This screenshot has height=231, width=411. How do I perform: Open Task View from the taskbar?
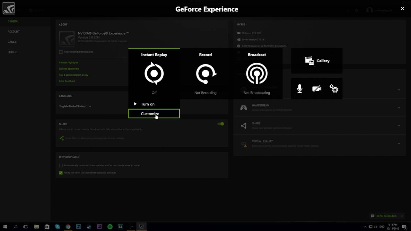[26, 227]
